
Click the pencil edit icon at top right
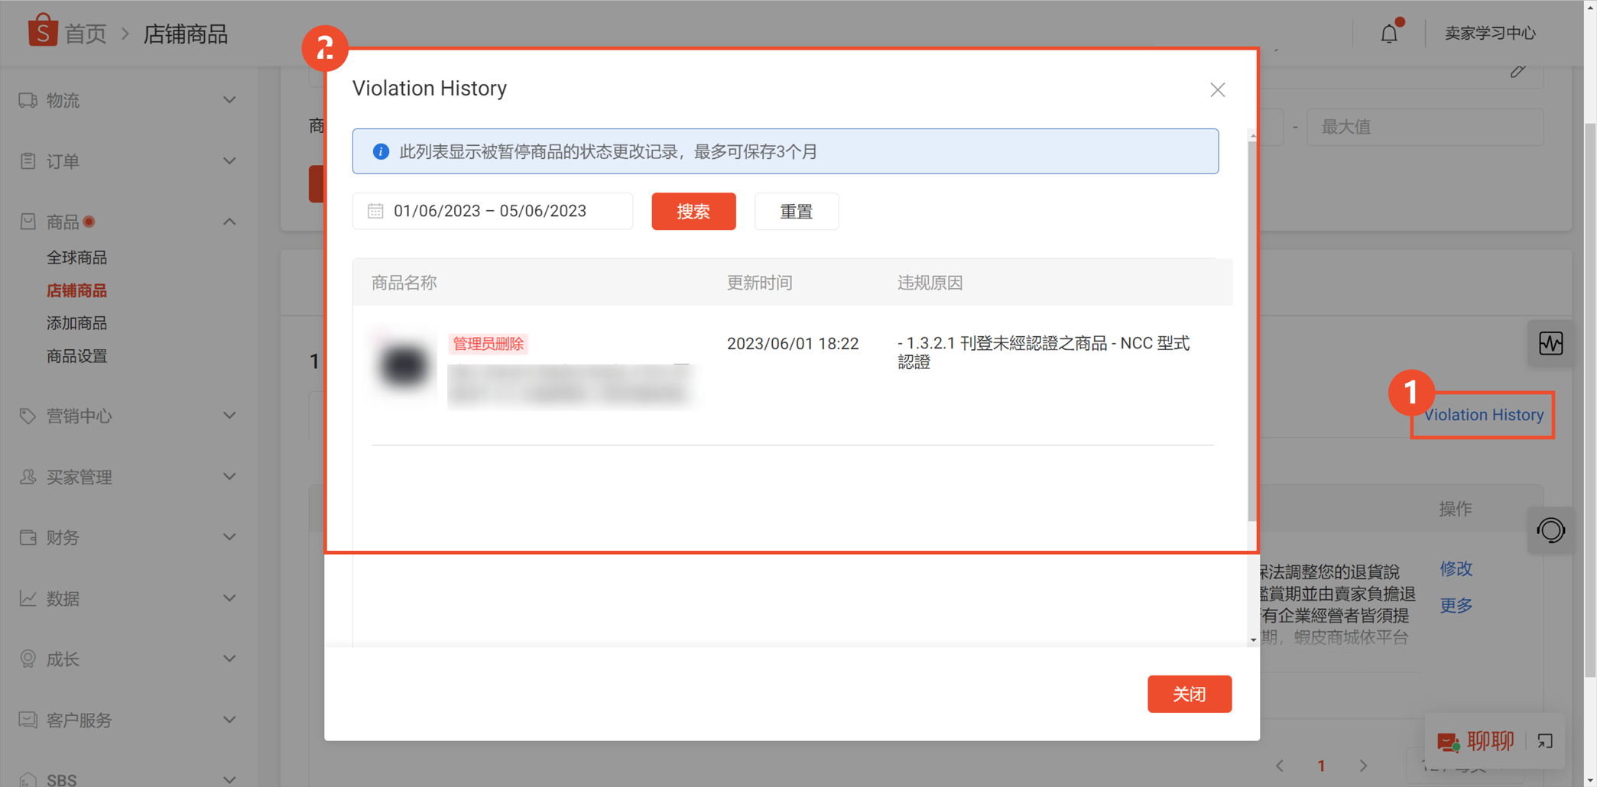coord(1518,71)
